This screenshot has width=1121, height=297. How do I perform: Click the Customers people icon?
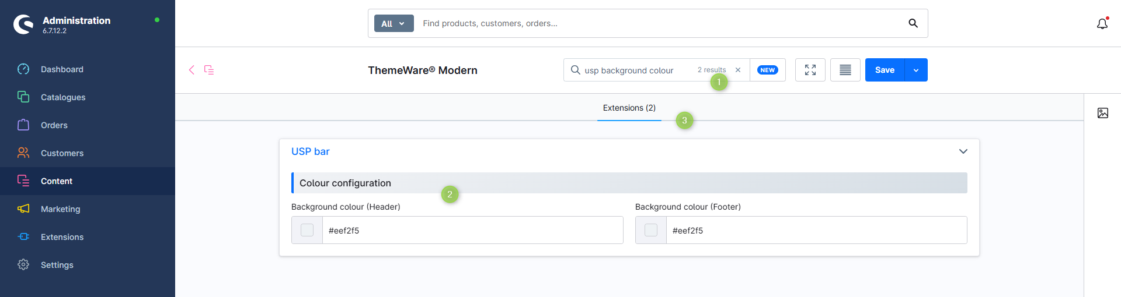click(23, 153)
